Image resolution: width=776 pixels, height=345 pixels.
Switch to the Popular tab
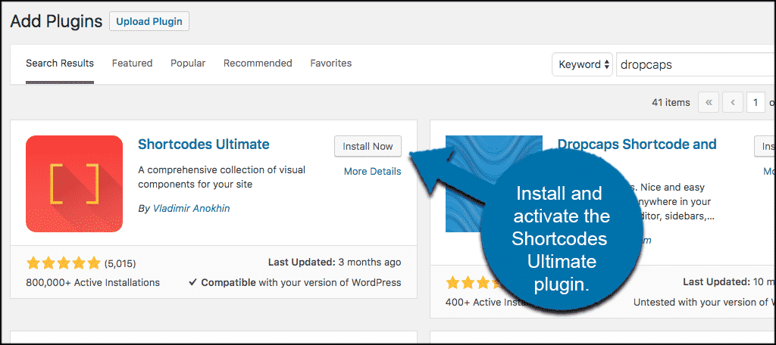pos(188,64)
